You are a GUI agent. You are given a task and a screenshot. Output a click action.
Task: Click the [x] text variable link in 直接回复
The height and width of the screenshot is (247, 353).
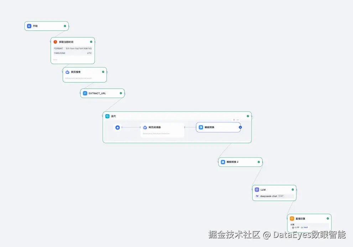pyautogui.click(x=303, y=227)
